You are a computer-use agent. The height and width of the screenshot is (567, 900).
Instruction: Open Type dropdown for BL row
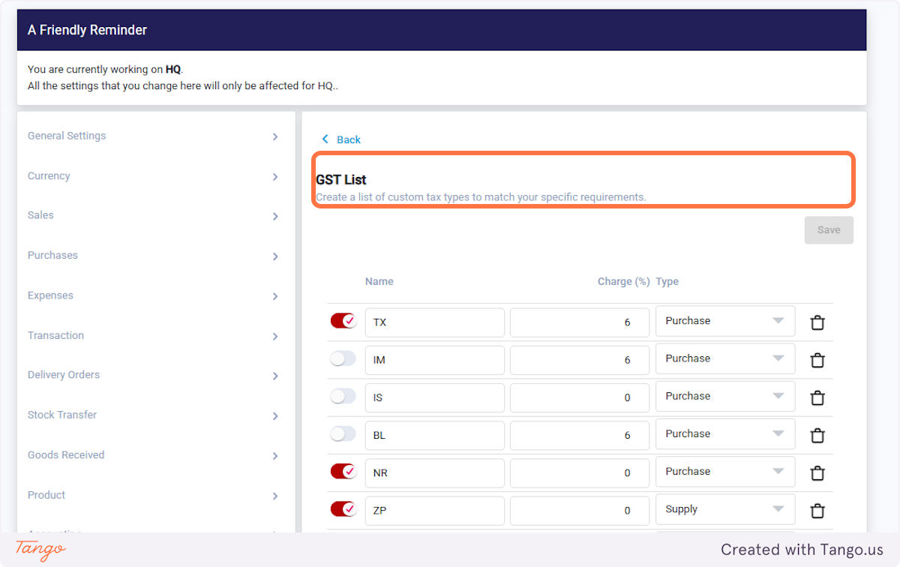pos(725,433)
